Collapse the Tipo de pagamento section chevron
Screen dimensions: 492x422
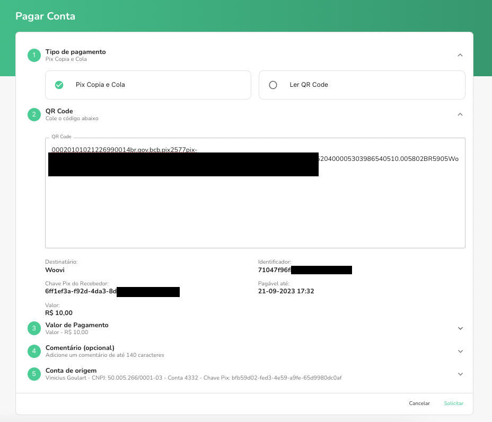click(460, 55)
